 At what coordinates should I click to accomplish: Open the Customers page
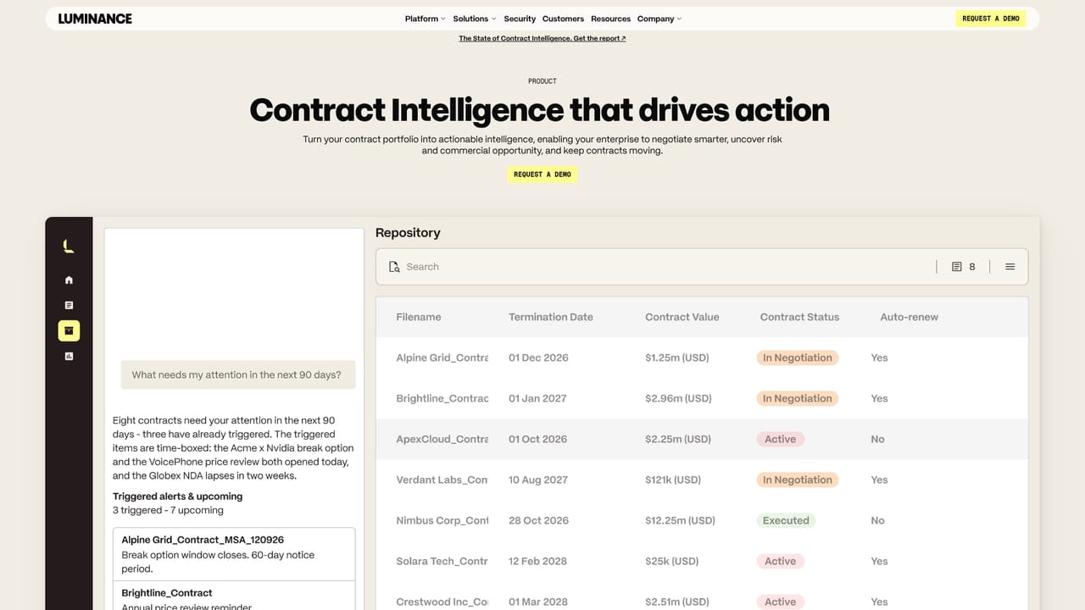tap(563, 19)
